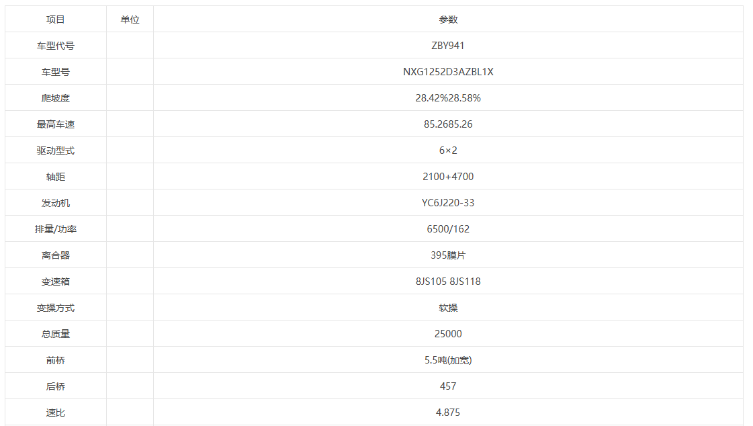
Task: Select the 5.5吨(加宽) front axle value
Action: [x=448, y=360]
